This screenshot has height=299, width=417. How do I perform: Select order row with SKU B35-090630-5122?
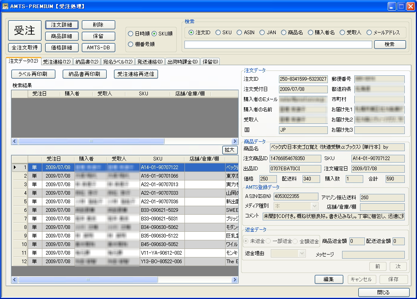coord(125,236)
